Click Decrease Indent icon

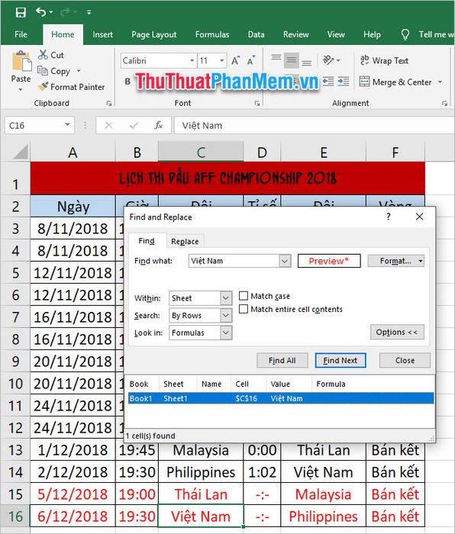coord(328,82)
